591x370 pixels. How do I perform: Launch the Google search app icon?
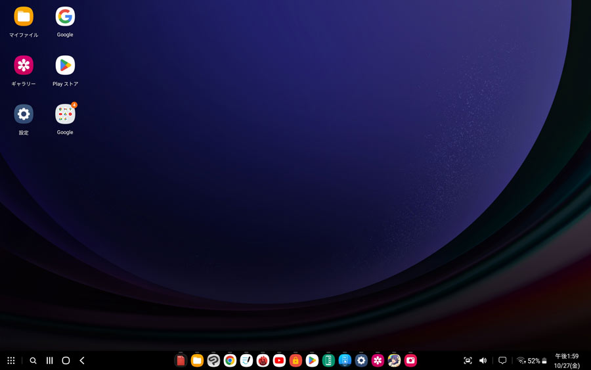(65, 16)
